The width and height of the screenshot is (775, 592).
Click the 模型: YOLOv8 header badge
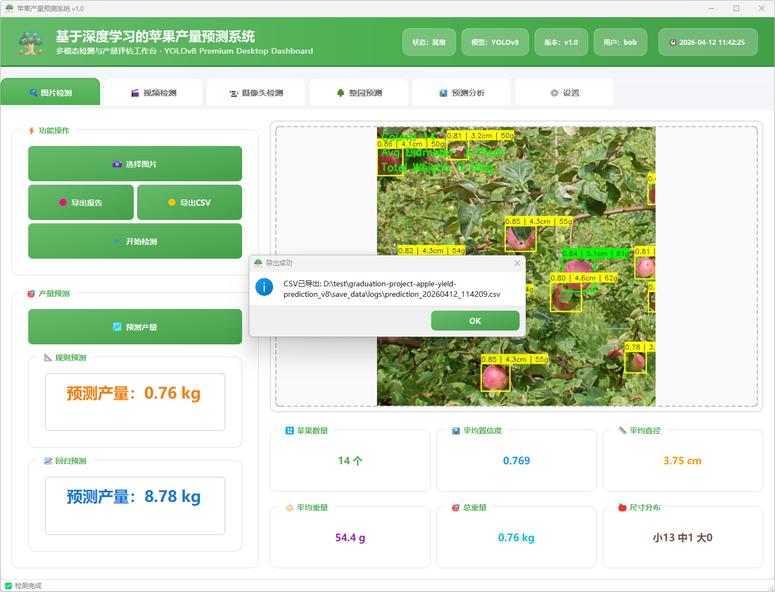pos(495,42)
